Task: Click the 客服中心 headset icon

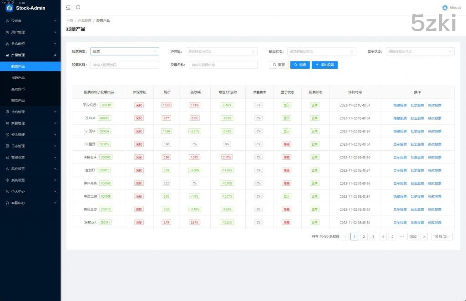Action: [x=7, y=203]
